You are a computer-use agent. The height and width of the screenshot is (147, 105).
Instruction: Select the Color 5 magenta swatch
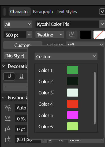tap(73, 115)
